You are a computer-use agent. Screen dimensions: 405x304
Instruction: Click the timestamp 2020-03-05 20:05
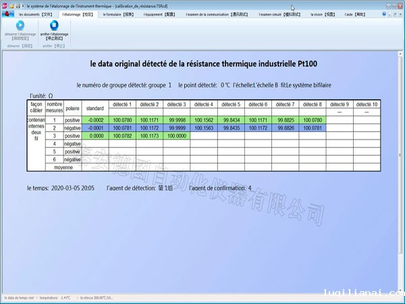(x=73, y=188)
